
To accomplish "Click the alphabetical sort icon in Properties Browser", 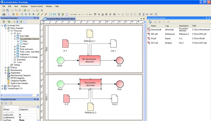I will coord(6,103).
